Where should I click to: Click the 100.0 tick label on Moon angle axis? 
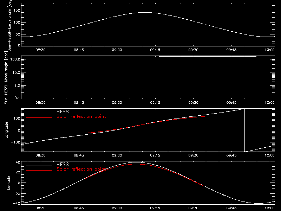click(x=15, y=59)
